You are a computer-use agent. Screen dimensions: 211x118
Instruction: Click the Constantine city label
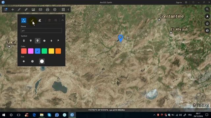click(x=171, y=16)
